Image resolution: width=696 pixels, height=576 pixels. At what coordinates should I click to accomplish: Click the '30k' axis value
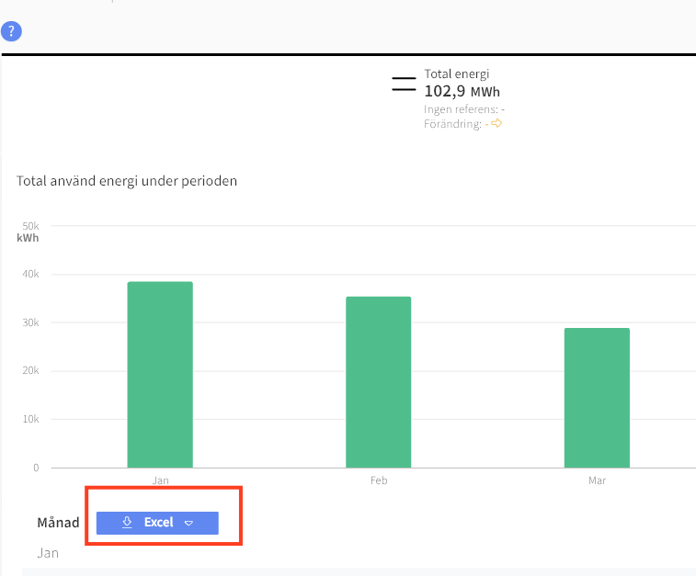point(30,322)
